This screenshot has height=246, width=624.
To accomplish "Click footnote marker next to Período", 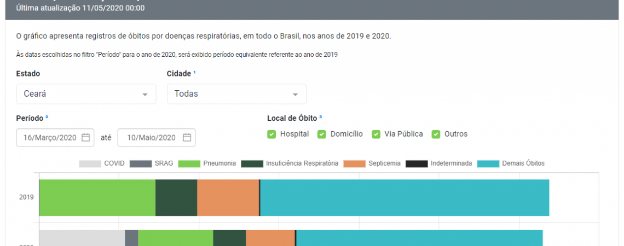I will pyautogui.click(x=47, y=116).
